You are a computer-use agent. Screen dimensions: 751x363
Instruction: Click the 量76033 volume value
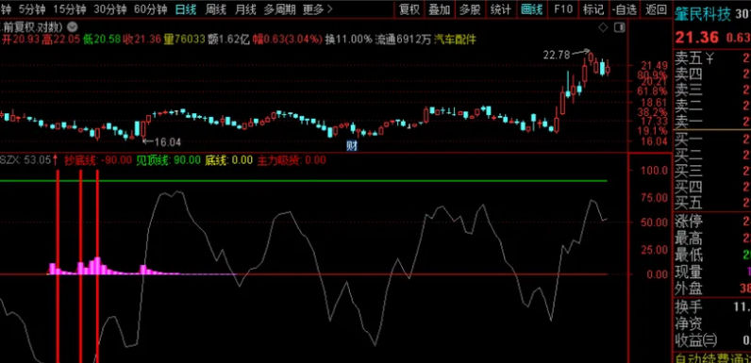point(183,40)
